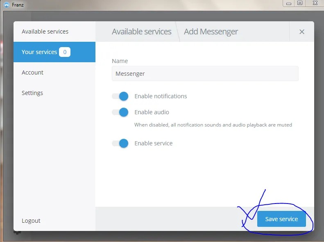Minimize the Franz window
This screenshot has height=242, width=324.
click(289, 4)
